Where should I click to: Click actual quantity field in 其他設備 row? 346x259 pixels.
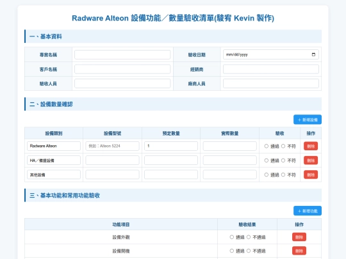230,175
